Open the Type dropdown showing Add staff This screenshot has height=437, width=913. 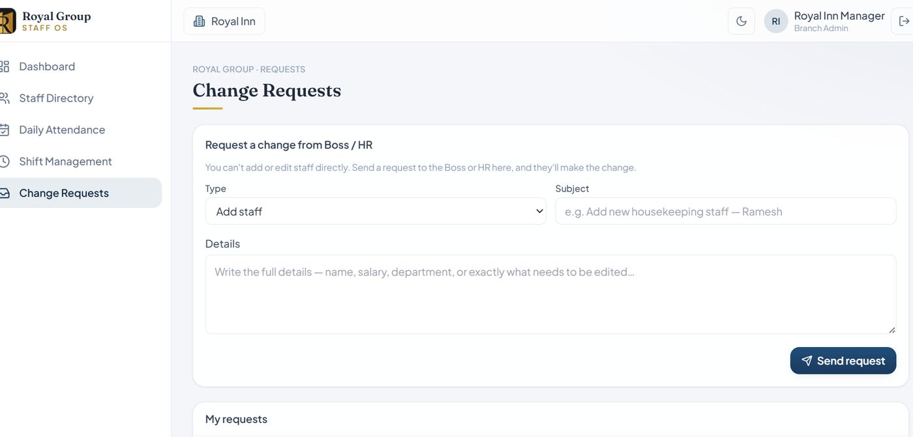click(376, 211)
